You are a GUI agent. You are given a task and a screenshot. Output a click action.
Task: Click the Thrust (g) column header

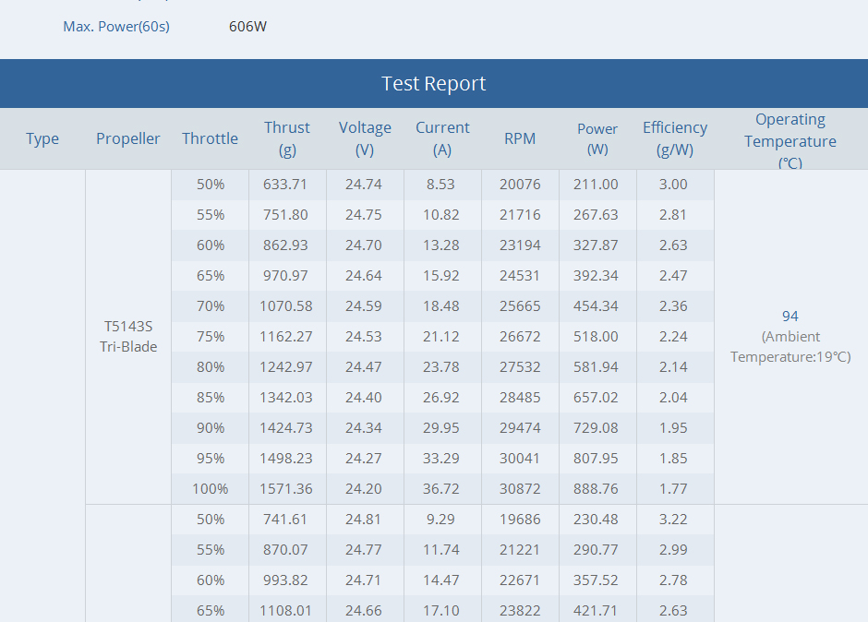pos(287,138)
